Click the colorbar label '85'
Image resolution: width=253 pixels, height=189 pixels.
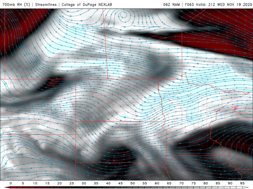click(218, 183)
